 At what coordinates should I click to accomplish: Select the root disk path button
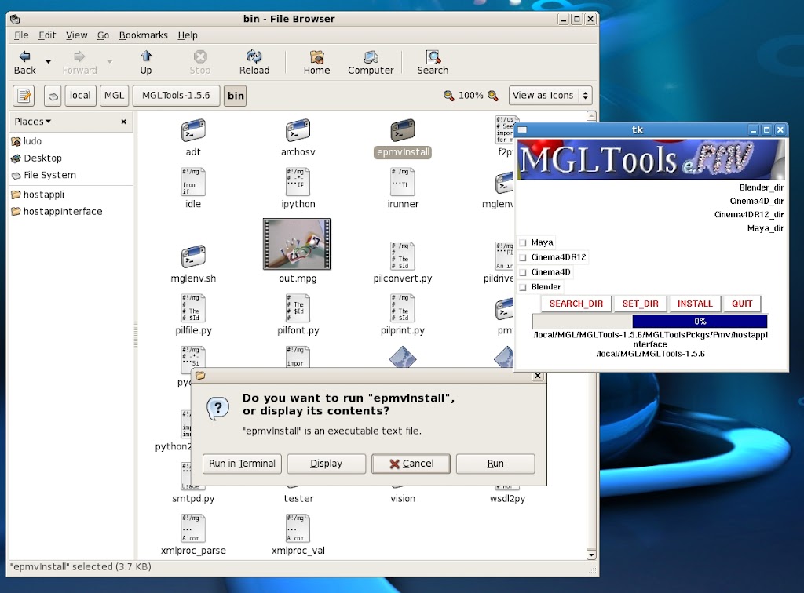(x=53, y=96)
